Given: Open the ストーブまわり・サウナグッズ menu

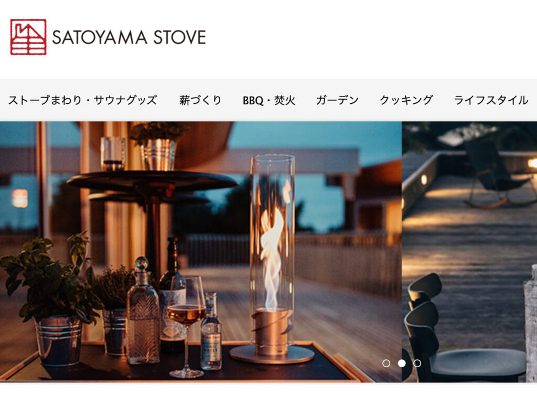Looking at the screenshot, I should pyautogui.click(x=82, y=100).
